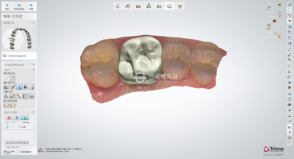
Task: Click the 다음 next button
Action: pyautogui.click(x=31, y=6)
